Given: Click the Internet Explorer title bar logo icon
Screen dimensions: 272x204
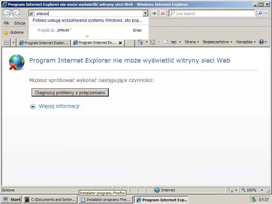Looking at the screenshot, I should pos(4,4).
